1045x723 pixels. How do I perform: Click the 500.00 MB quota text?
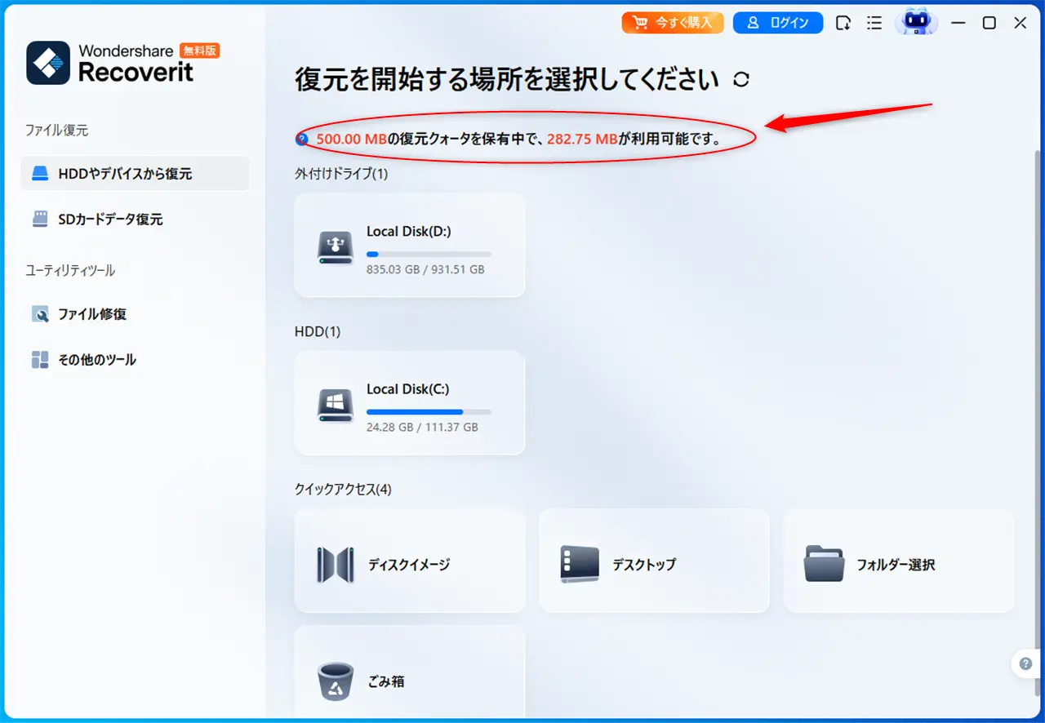pyautogui.click(x=352, y=140)
